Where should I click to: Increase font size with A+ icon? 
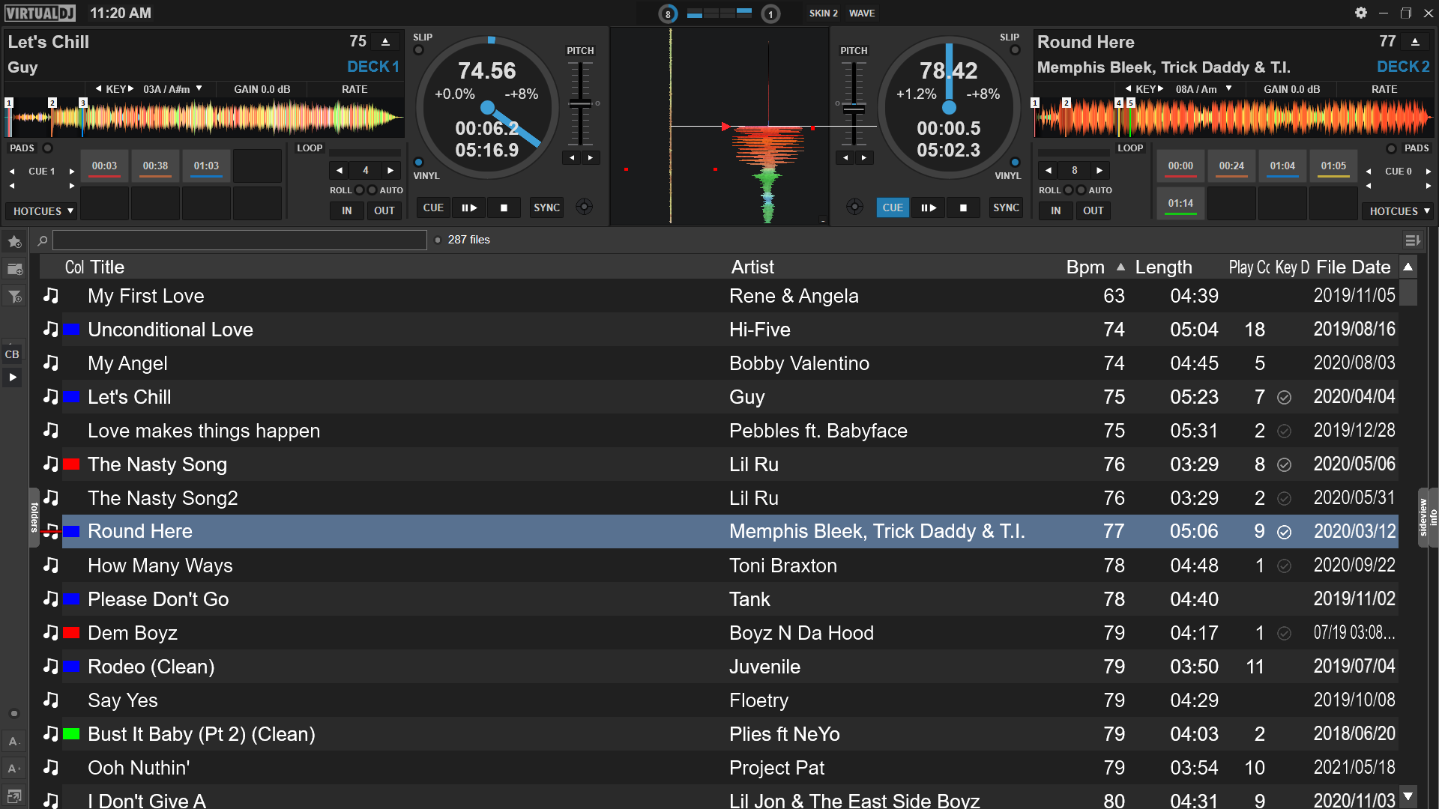13,769
